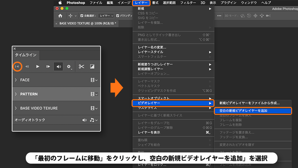Open BASE VIDEO TEXURE filmstrip menu

[94, 108]
